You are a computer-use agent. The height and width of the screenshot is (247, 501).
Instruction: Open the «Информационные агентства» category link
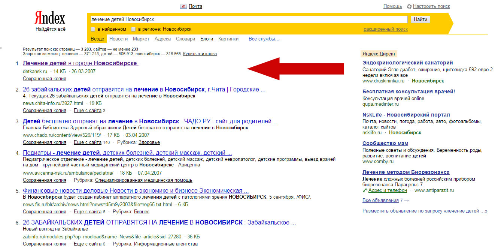click(x=166, y=244)
